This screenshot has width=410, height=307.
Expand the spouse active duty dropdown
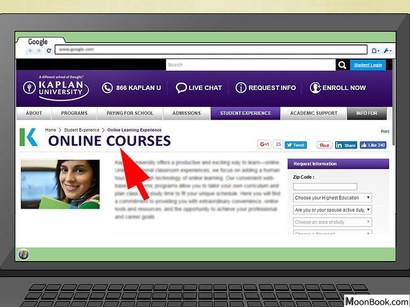332,210
